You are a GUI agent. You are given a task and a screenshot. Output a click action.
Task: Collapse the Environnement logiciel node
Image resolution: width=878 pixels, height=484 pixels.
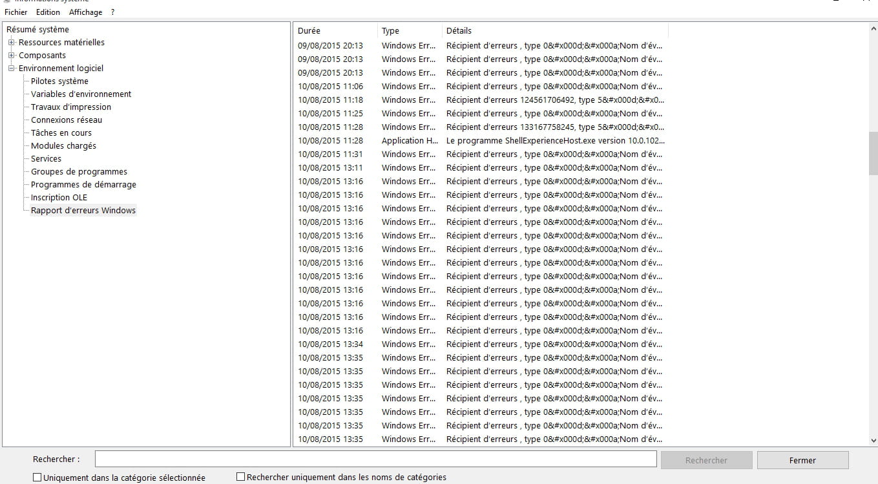click(11, 68)
